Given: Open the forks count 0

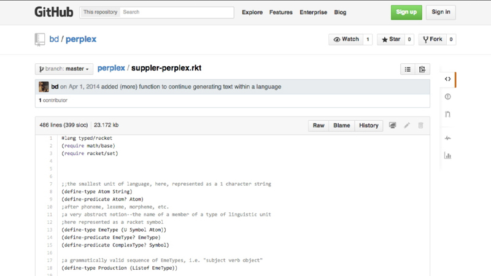Looking at the screenshot, I should (451, 39).
